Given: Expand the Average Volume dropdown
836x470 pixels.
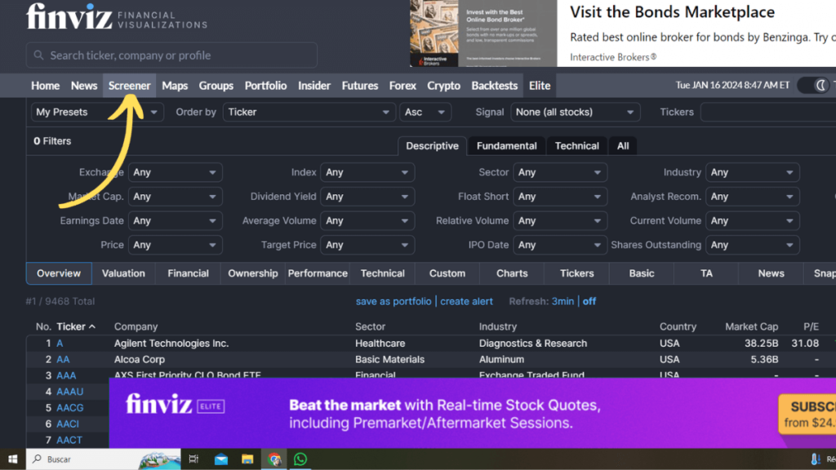Looking at the screenshot, I should point(367,220).
